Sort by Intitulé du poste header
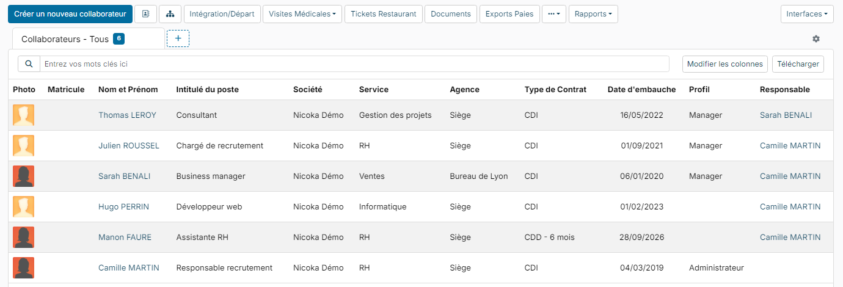 coord(207,89)
